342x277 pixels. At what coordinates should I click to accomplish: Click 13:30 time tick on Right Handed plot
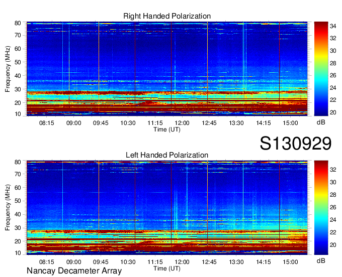point(236,123)
